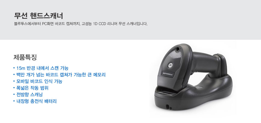Screen dimensions: 261x123
Task: Click the 백만 개가 넘는 바코드 캡쳐 feature line
Action: pos(61,75)
